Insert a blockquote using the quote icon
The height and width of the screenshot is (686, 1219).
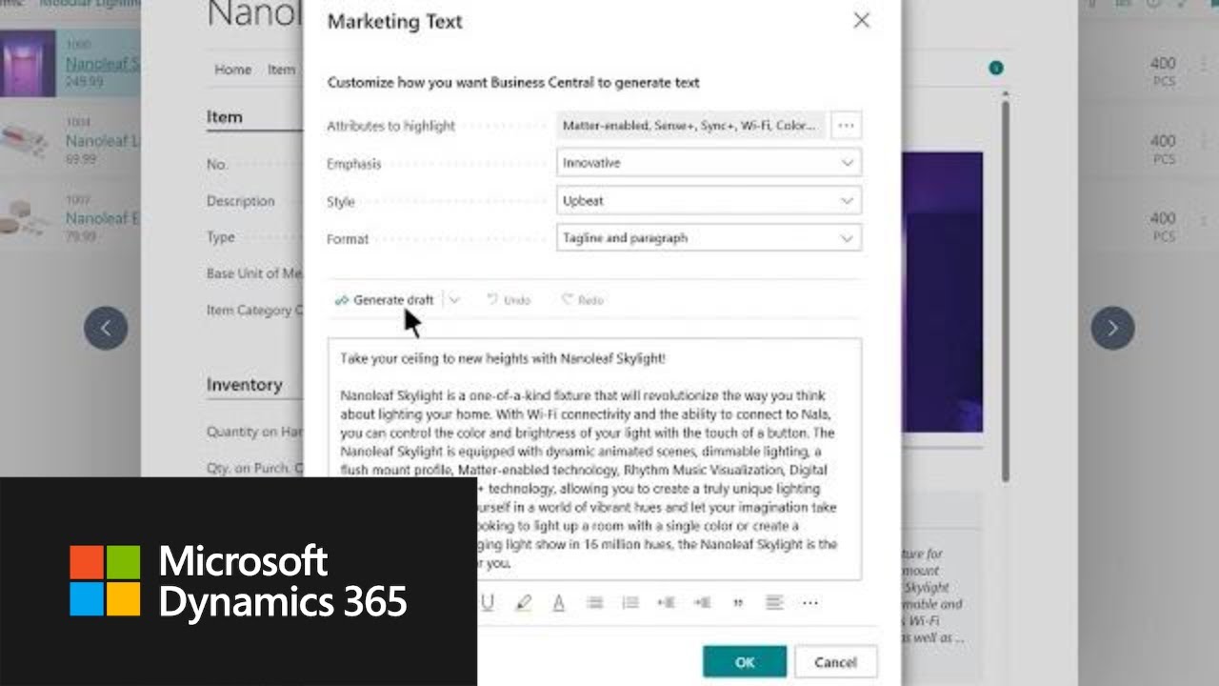pos(737,602)
